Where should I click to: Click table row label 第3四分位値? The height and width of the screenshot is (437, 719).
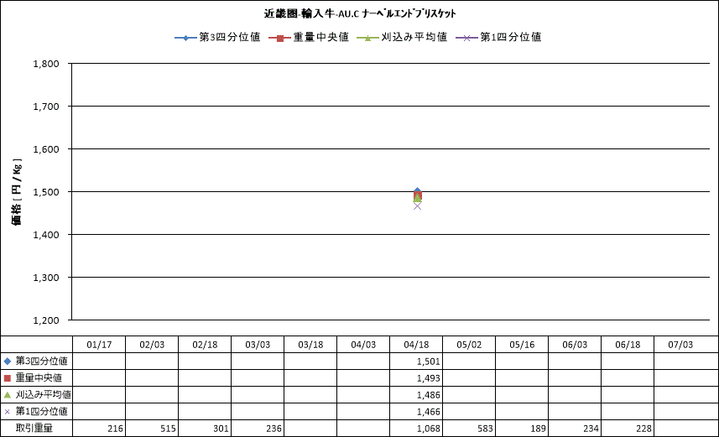(42, 362)
